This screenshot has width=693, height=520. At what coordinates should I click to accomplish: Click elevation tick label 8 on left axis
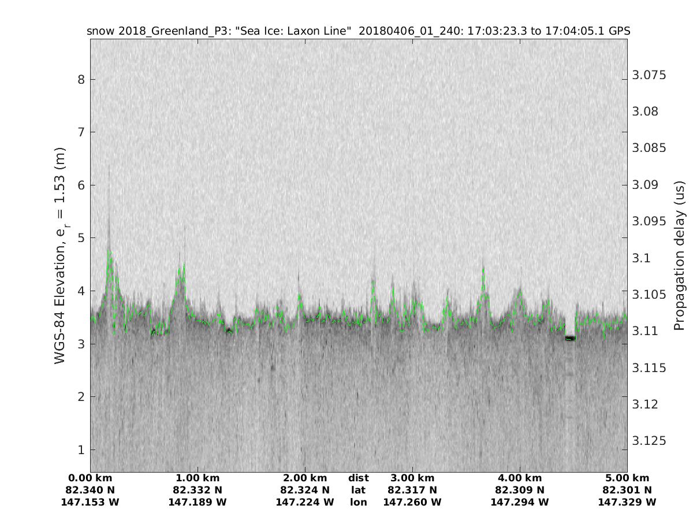[81, 79]
